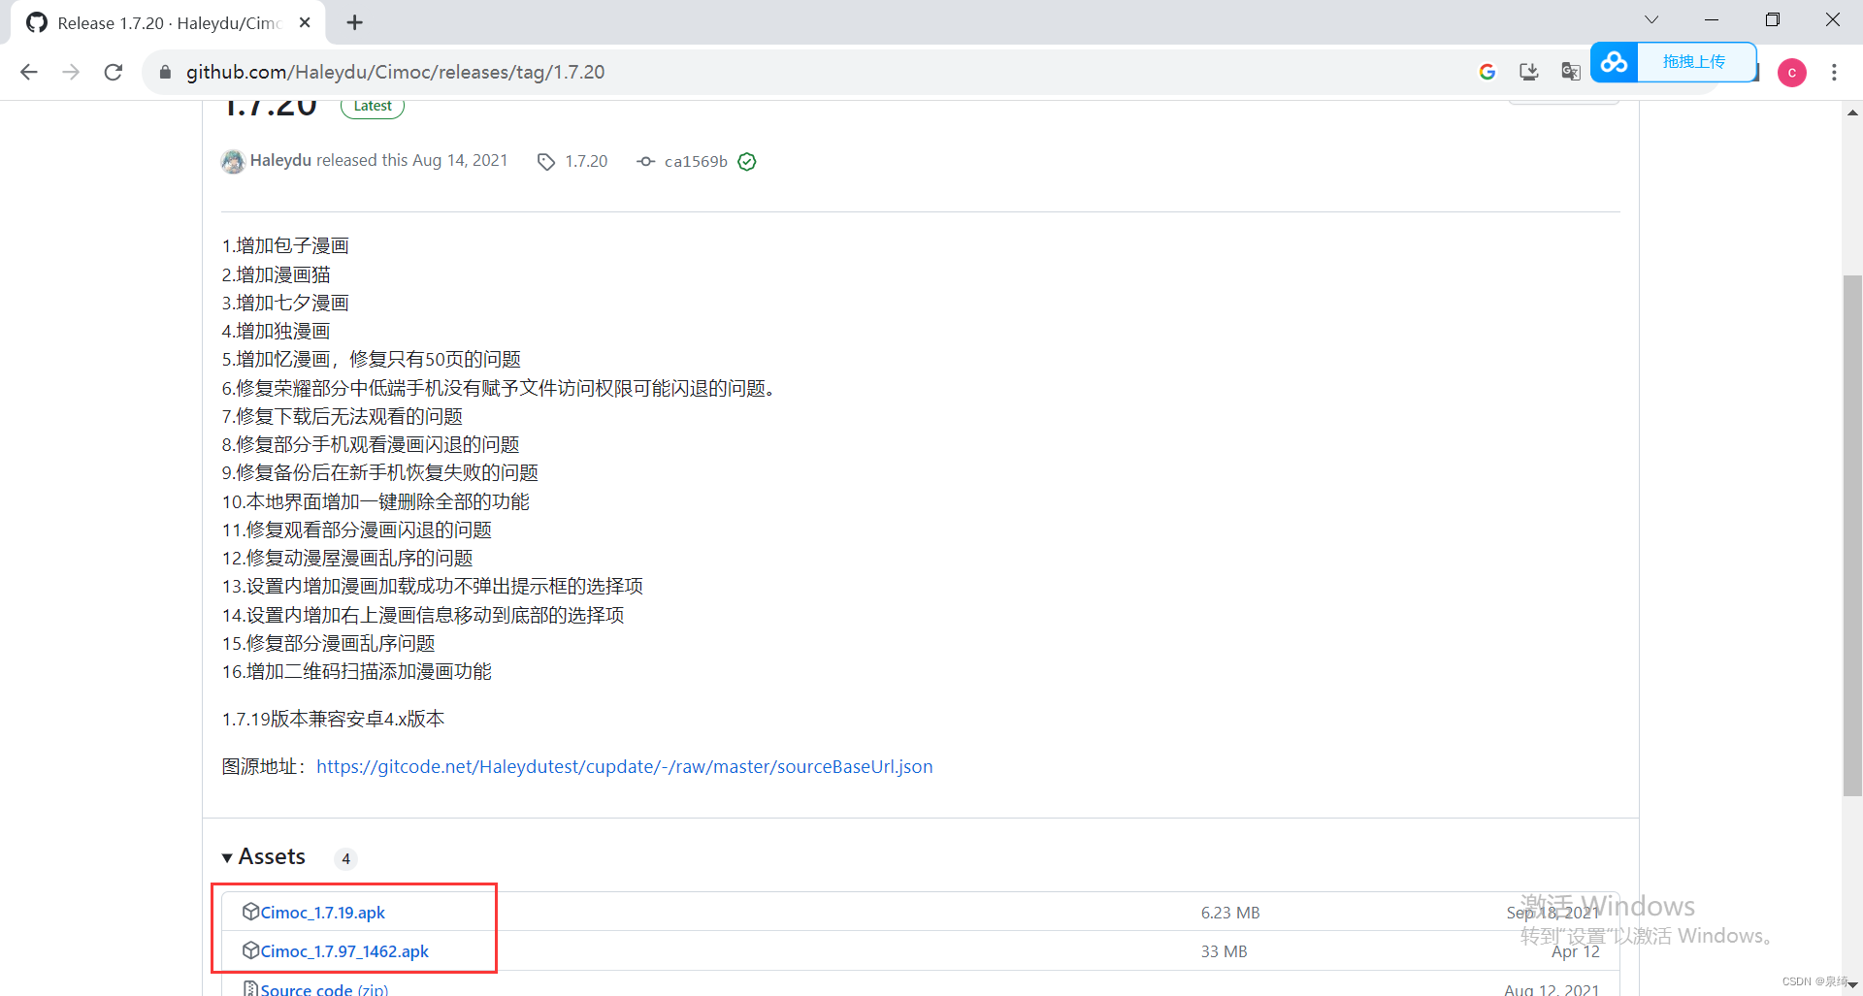Open the profile avatar icon
1863x996 pixels.
tap(1792, 72)
